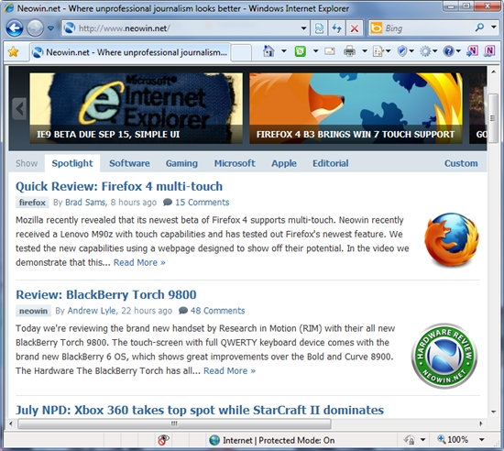The width and height of the screenshot is (504, 451).
Task: Switch to the Gaming news tab
Action: (181, 163)
